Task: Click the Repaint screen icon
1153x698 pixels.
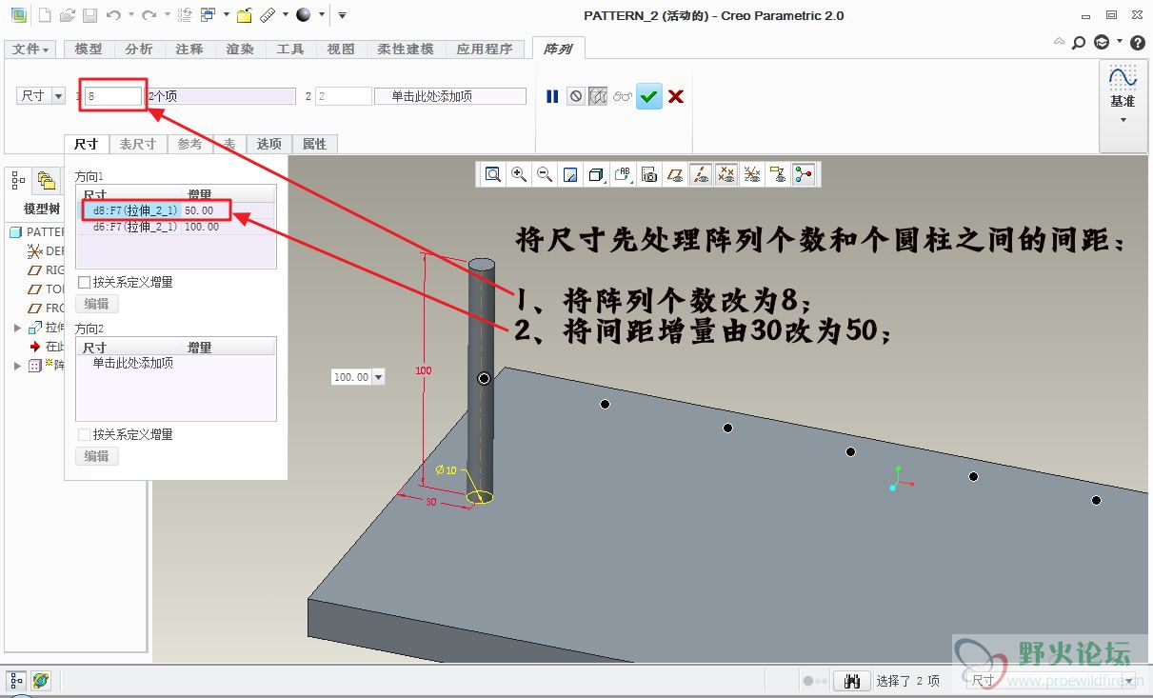Action: tap(570, 174)
